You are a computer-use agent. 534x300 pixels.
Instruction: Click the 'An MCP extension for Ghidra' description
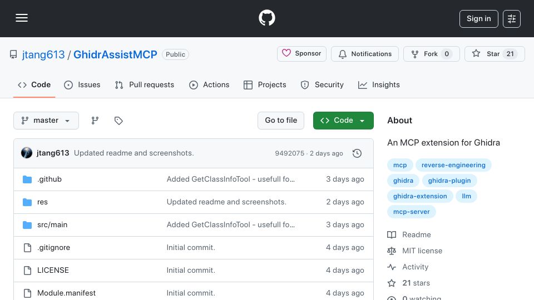[443, 143]
